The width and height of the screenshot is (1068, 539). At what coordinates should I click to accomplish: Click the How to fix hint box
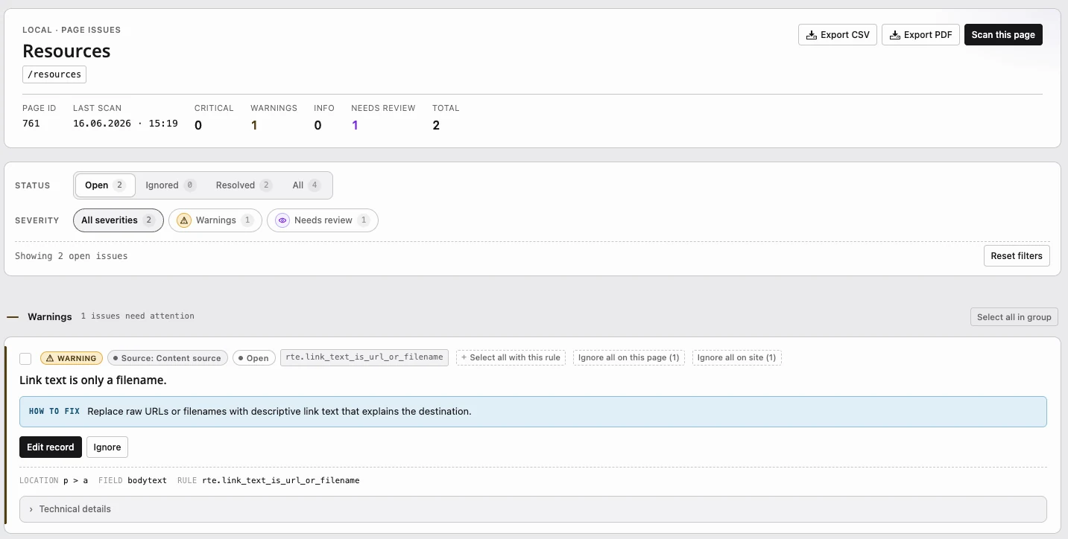tap(533, 412)
